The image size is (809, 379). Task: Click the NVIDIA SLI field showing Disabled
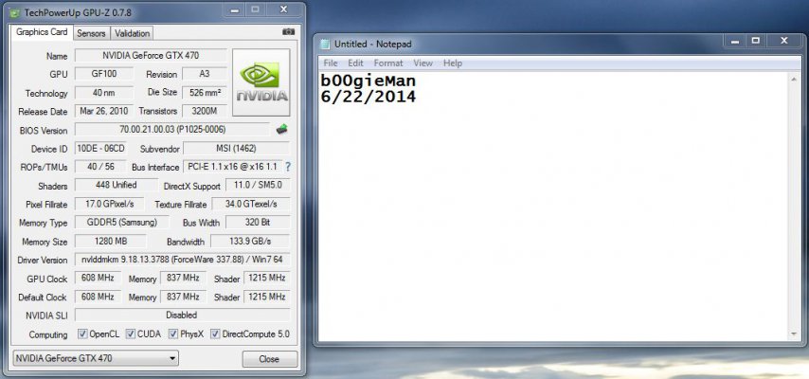pyautogui.click(x=182, y=315)
